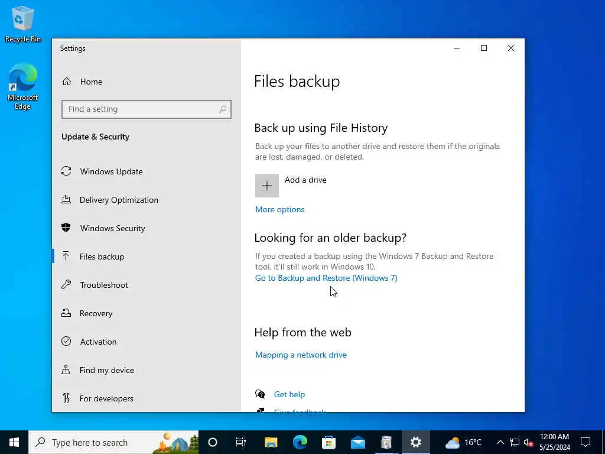Click the Add a drive label
The width and height of the screenshot is (605, 454).
305,180
